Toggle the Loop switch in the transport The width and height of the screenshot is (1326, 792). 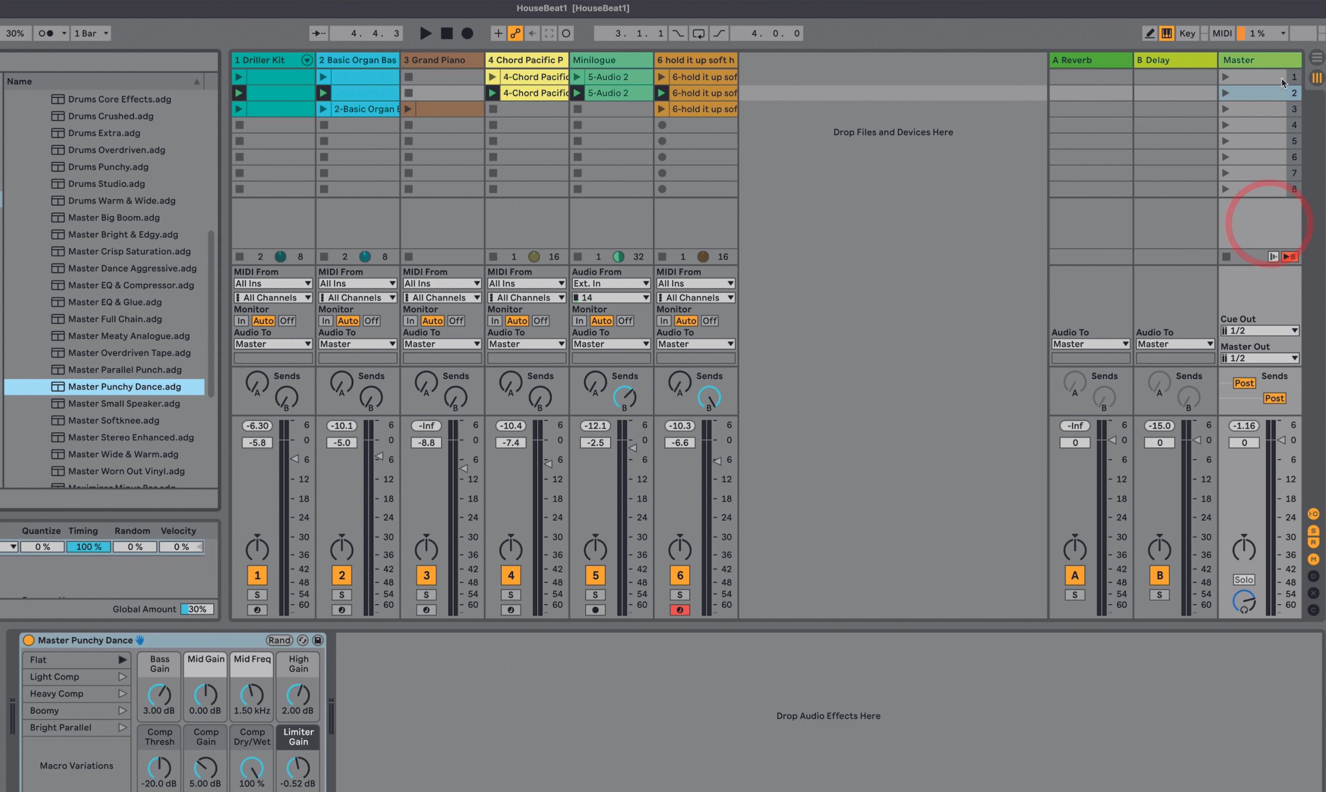tap(698, 33)
